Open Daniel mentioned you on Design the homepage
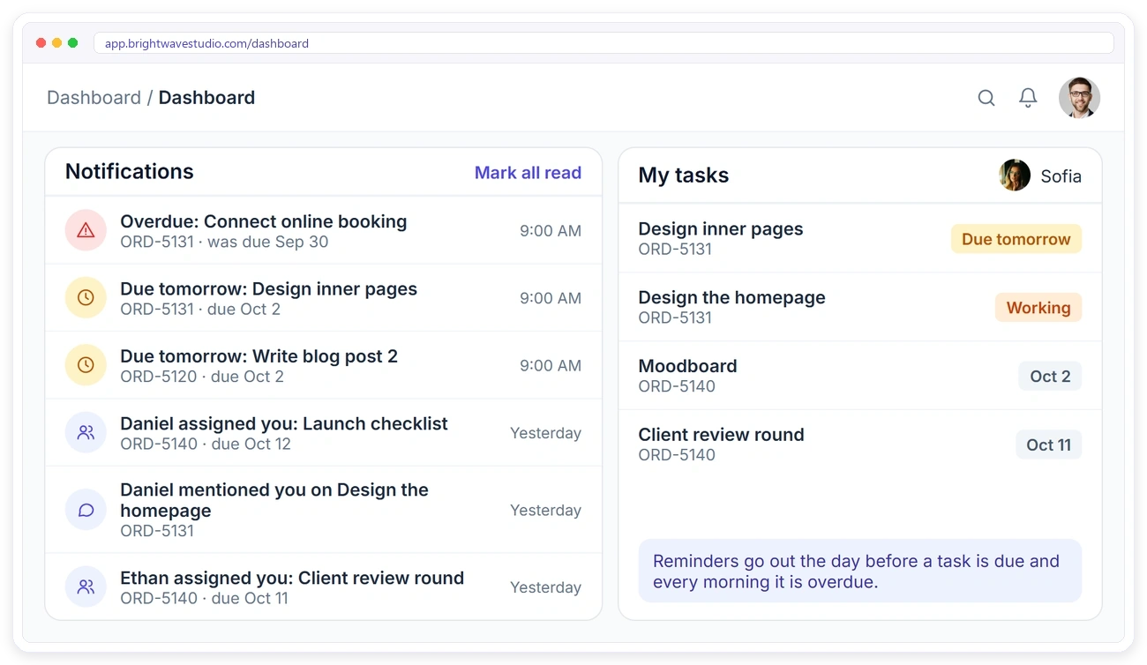 click(324, 510)
